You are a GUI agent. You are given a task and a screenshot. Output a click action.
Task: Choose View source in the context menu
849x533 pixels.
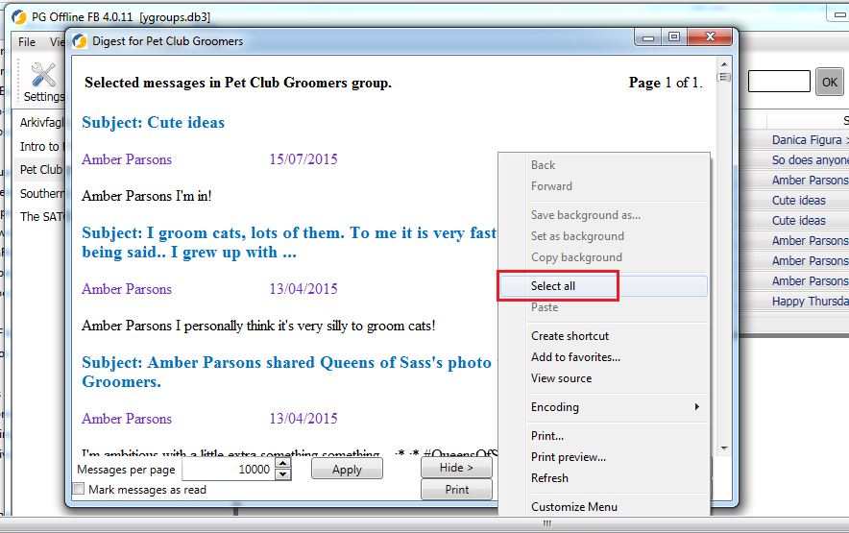pos(561,378)
